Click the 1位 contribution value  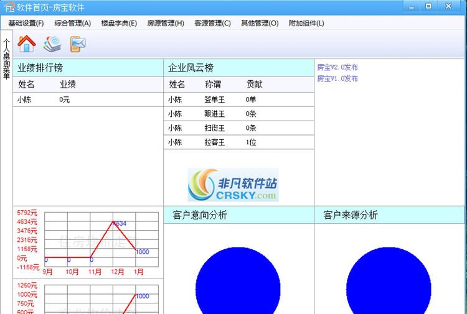(251, 142)
